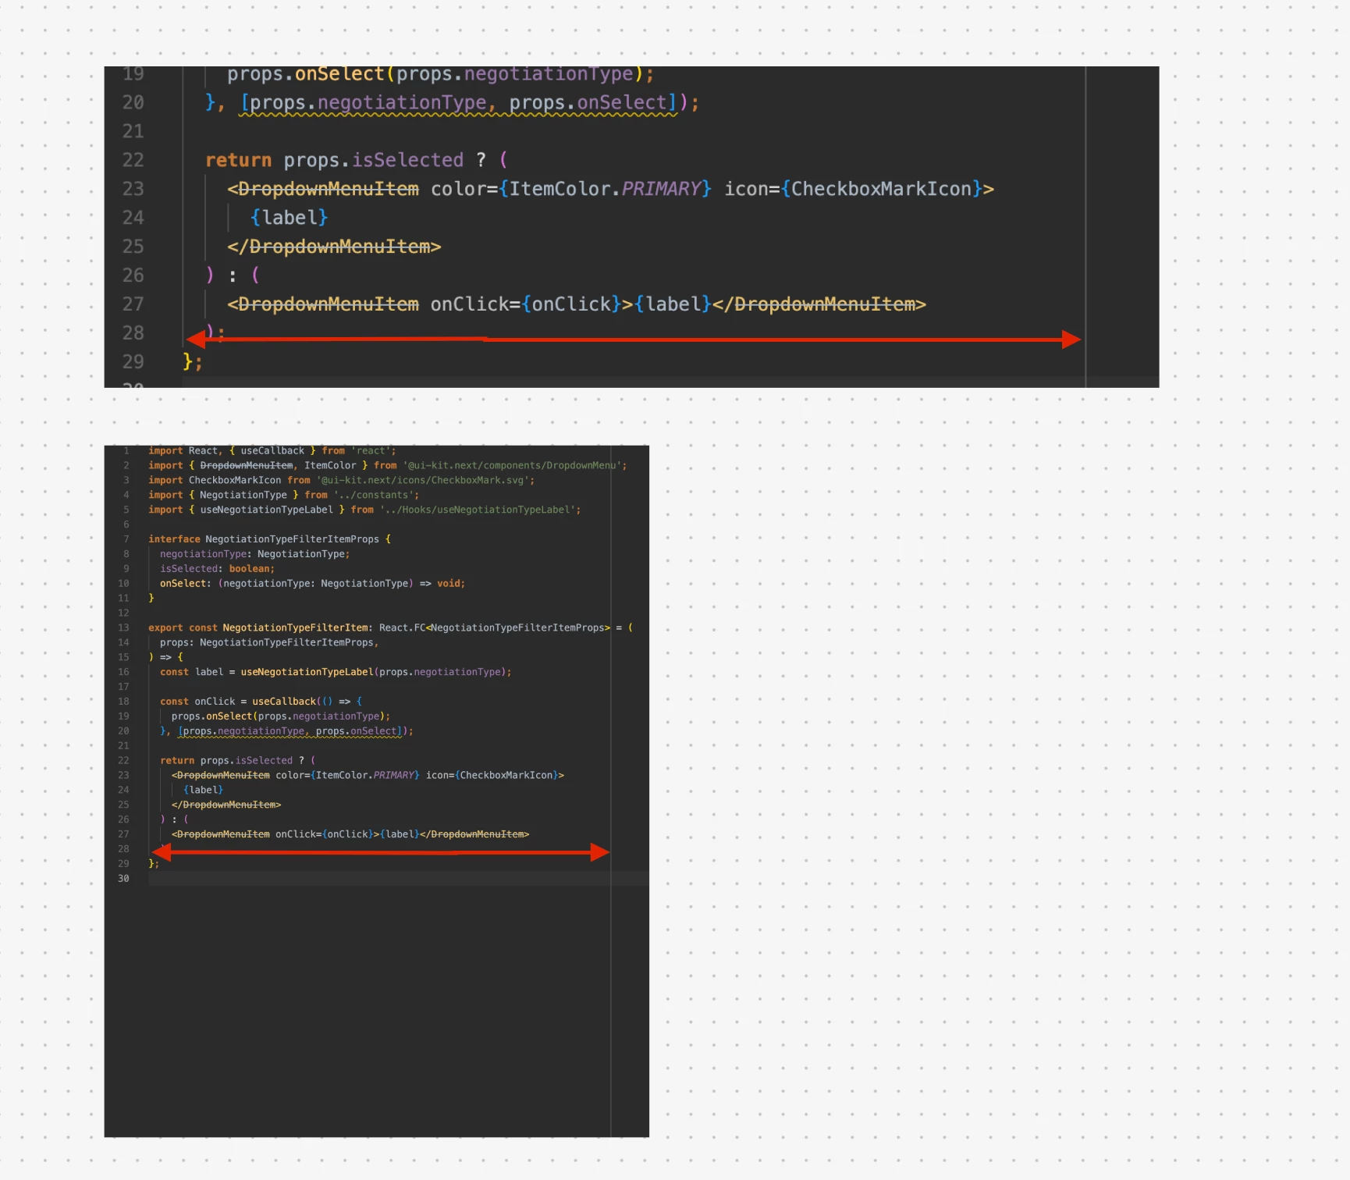Image resolution: width=1350 pixels, height=1180 pixels.
Task: Click line number 27 in the enlarged snippet
Action: 133,304
